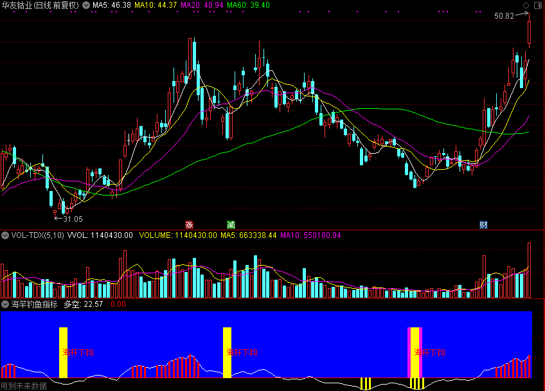Click chart title 华友钴业(日线.前复权)

(40, 5)
